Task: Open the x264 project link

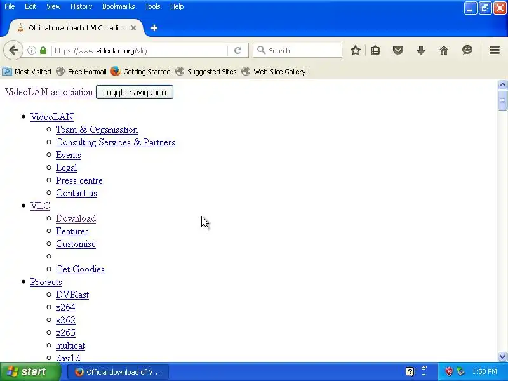Action: (65, 307)
